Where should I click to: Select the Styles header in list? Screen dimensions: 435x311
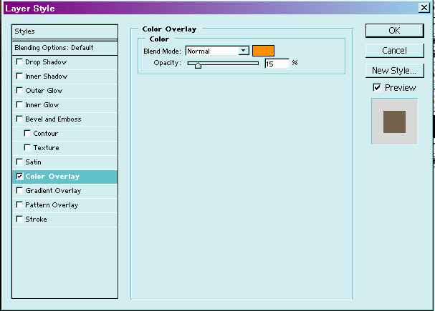click(64, 31)
